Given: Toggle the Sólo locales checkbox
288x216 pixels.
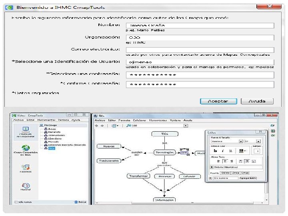Looking at the screenshot, I should point(16,202).
